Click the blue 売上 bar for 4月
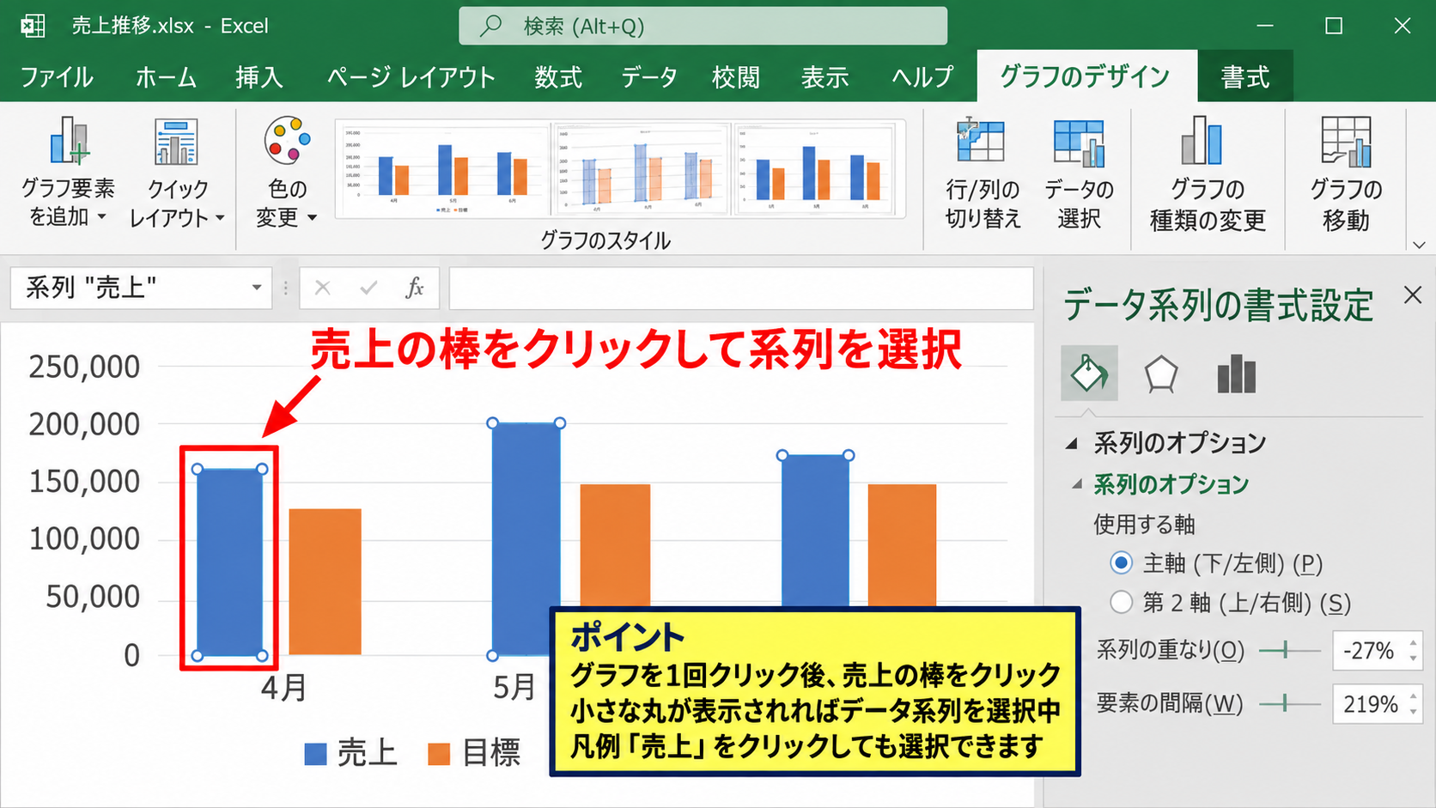The width and height of the screenshot is (1436, 808). [x=229, y=562]
